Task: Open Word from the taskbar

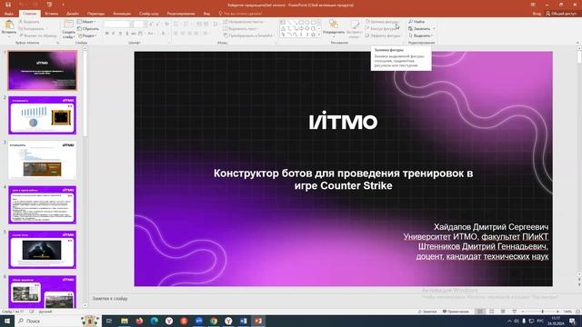Action: point(243,321)
